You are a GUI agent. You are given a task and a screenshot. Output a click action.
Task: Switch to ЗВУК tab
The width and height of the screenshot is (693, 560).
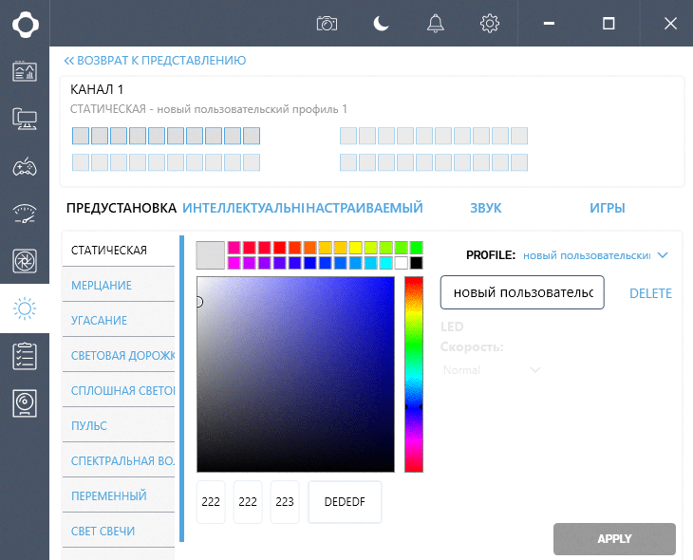(486, 208)
